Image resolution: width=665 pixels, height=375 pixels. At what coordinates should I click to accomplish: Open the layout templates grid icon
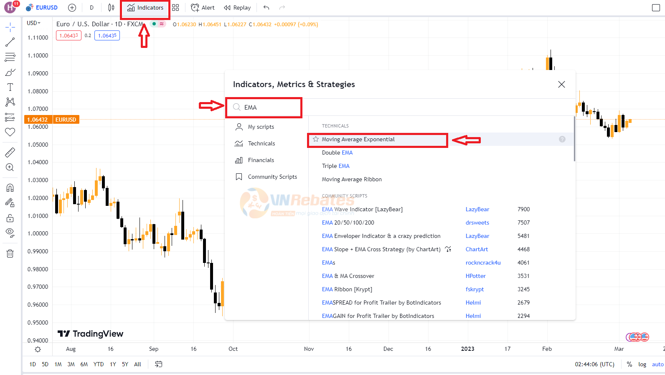coord(175,7)
